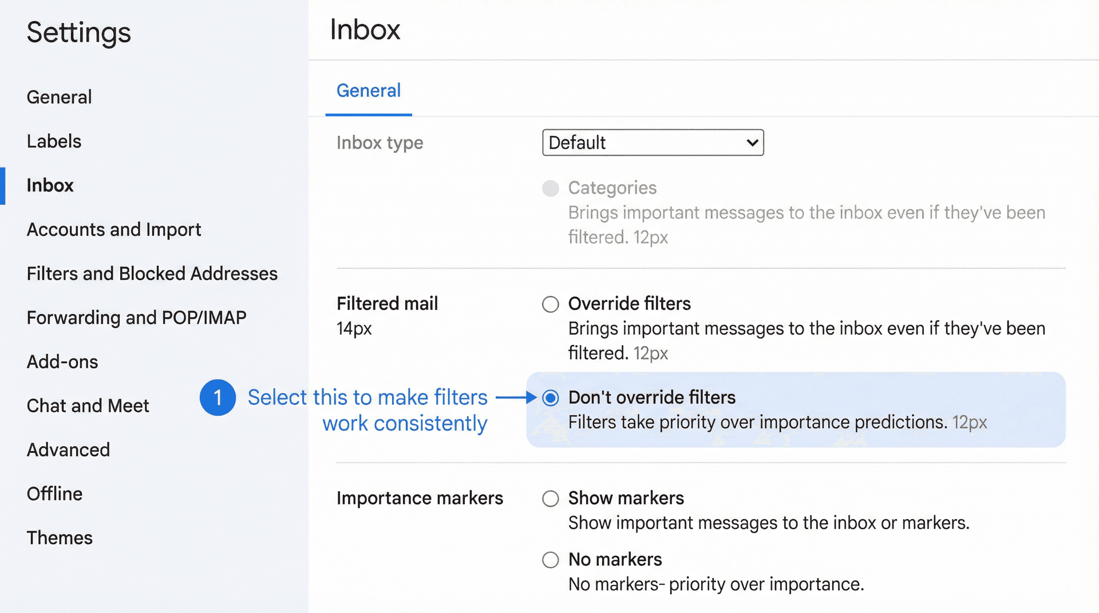Image resolution: width=1099 pixels, height=613 pixels.
Task: Open Forwarding and POP/IMAP settings
Action: click(136, 317)
